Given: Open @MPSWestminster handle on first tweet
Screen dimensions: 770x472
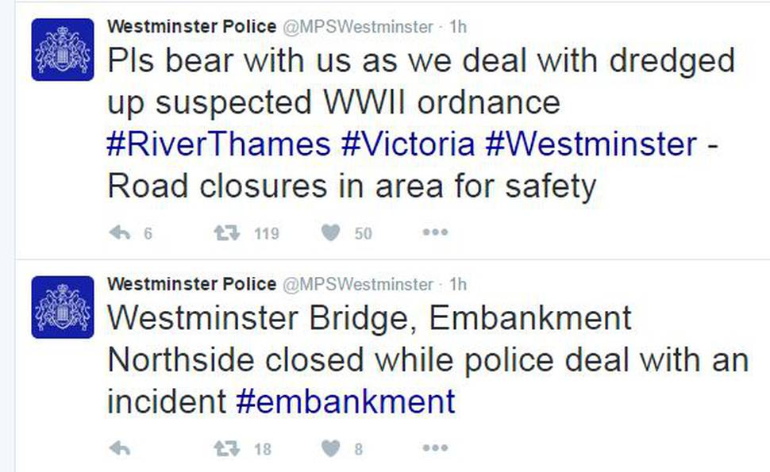Looking at the screenshot, I should coord(357,27).
